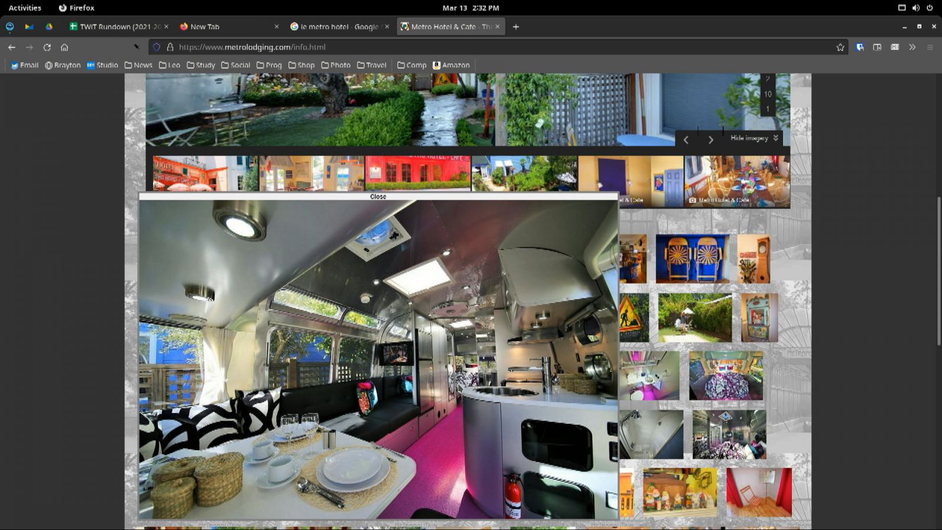Image resolution: width=942 pixels, height=530 pixels.
Task: Go to the Firefox home page
Action: (x=65, y=47)
